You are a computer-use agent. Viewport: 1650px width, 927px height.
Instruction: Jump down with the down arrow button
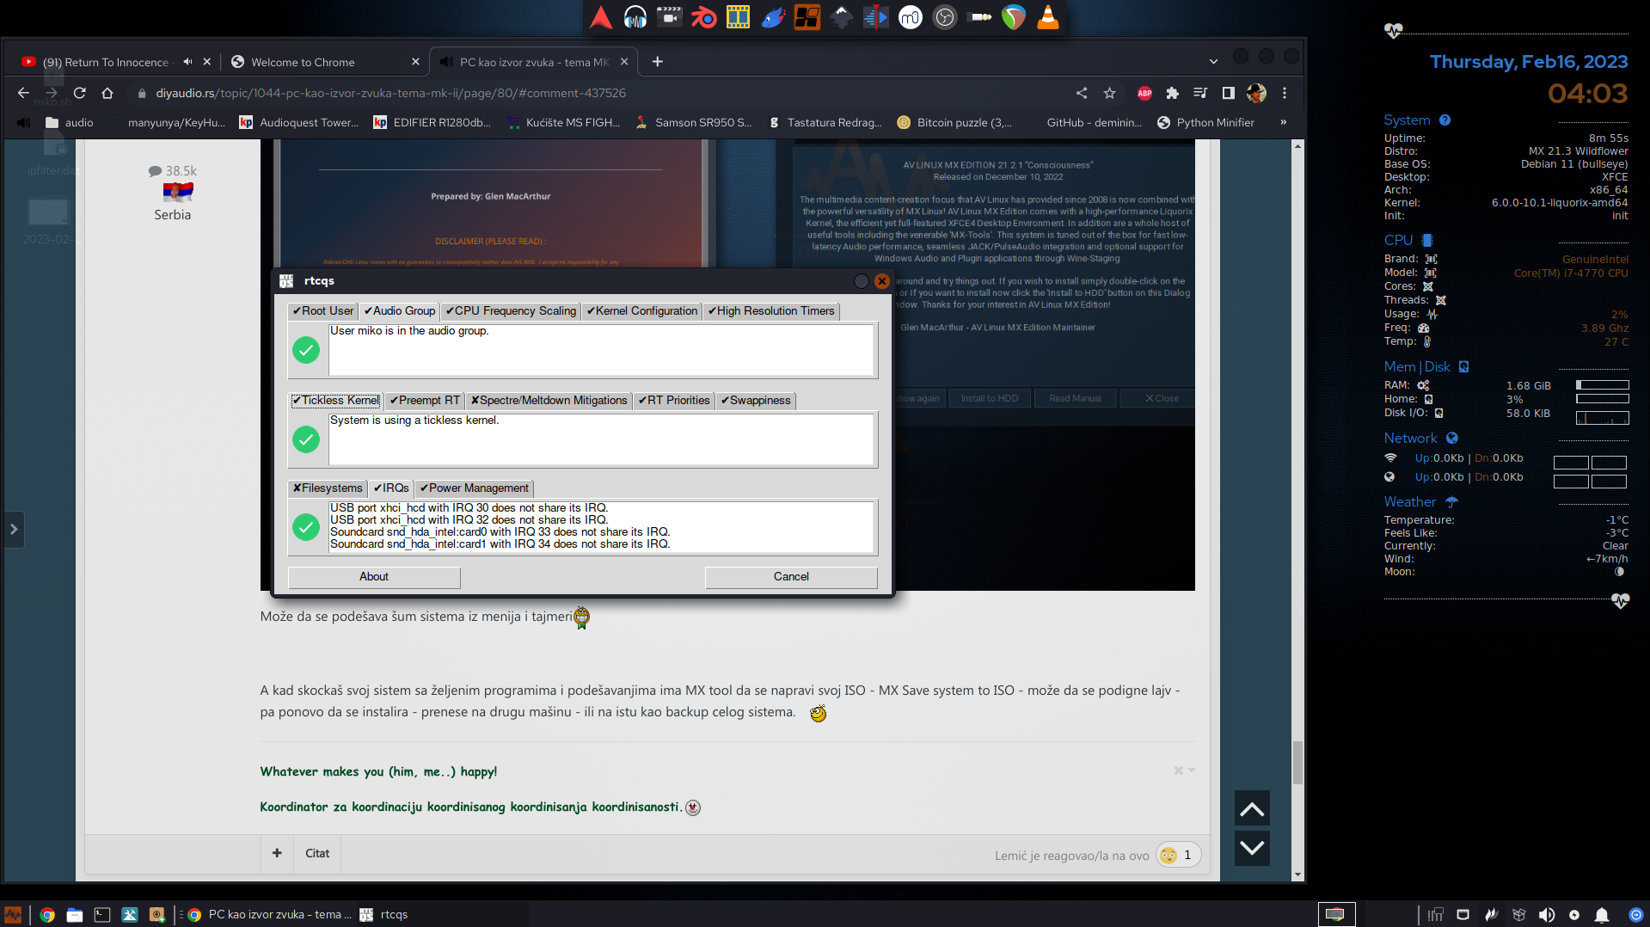coord(1252,849)
